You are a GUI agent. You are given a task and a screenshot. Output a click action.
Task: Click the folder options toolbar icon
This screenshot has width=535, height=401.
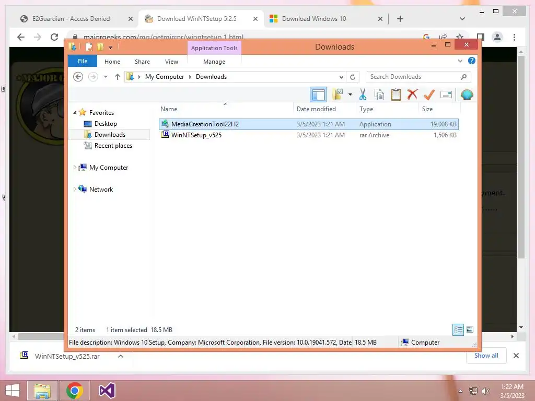[338, 95]
